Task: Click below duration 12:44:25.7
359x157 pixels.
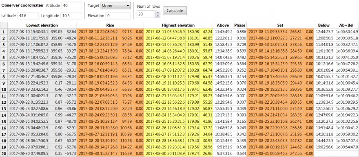Action: point(324,32)
